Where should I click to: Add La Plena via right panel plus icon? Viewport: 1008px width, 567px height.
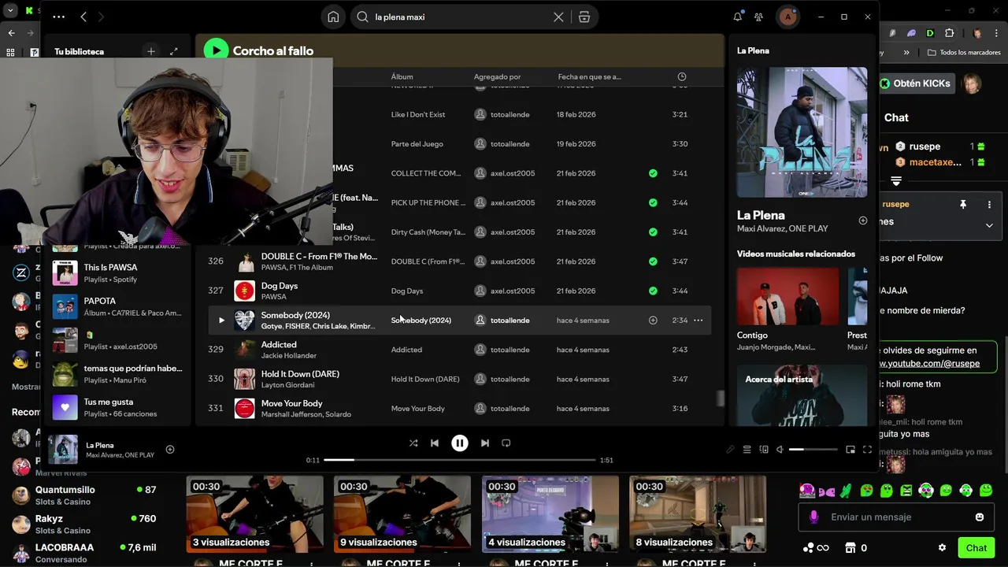click(863, 220)
